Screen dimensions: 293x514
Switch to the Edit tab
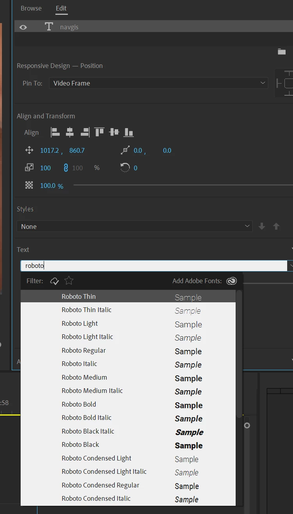coord(61,8)
